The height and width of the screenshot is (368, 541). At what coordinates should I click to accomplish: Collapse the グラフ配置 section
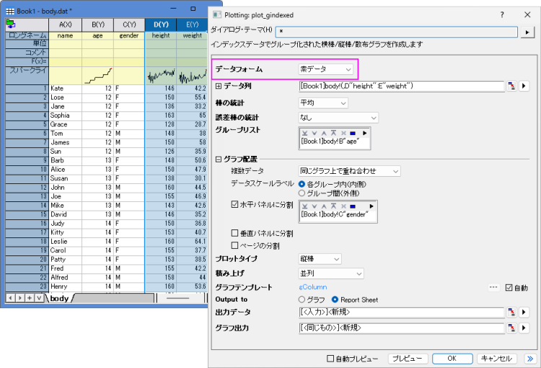click(x=219, y=159)
